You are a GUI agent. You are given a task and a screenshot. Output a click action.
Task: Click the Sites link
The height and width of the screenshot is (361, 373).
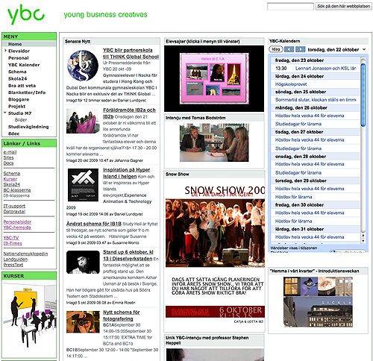(x=8, y=157)
